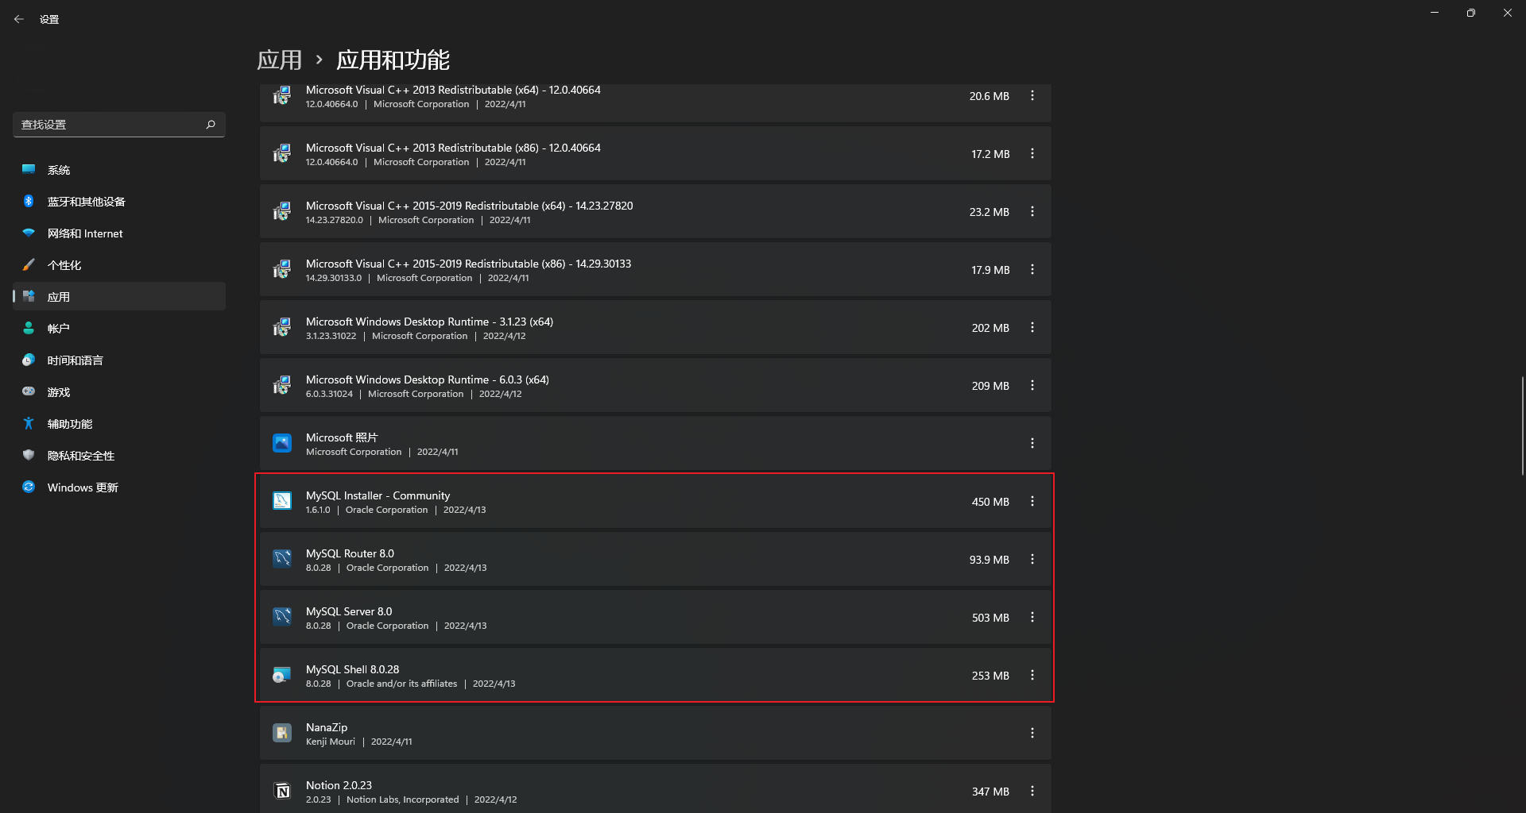Open more options for Microsoft 照片

point(1032,443)
